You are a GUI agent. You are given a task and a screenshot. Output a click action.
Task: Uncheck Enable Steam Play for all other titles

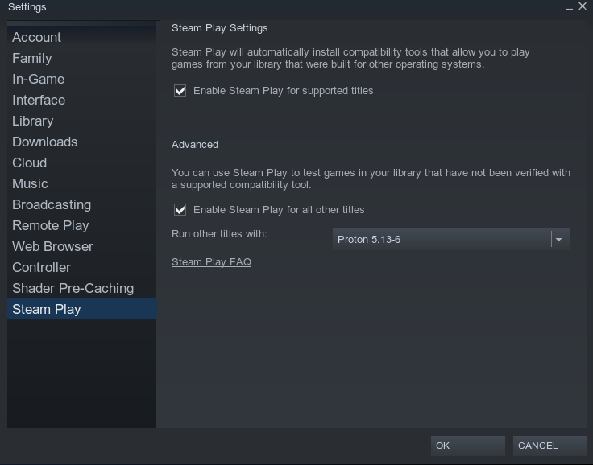tap(180, 210)
